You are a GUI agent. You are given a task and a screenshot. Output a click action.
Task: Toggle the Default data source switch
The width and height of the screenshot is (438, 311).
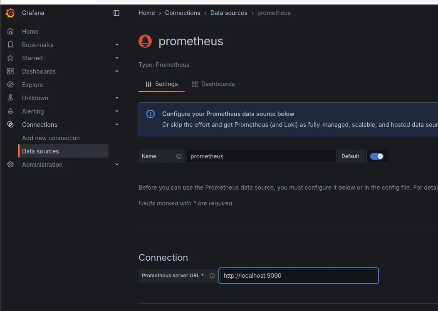376,156
